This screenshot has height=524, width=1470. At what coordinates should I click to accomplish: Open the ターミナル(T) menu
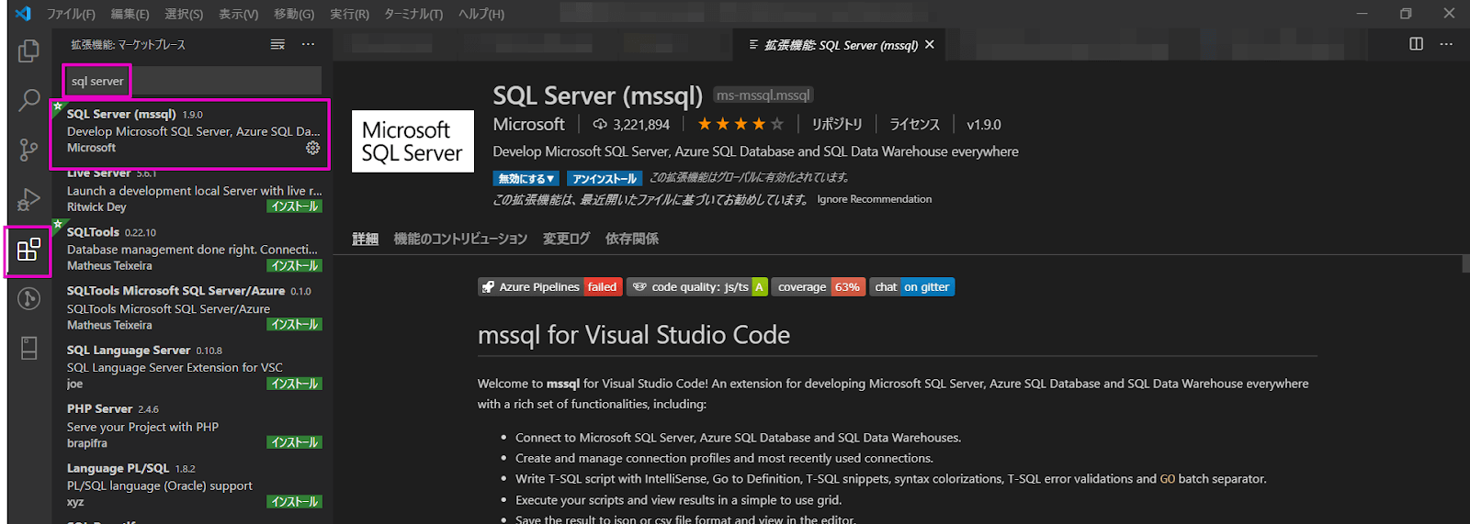413,14
